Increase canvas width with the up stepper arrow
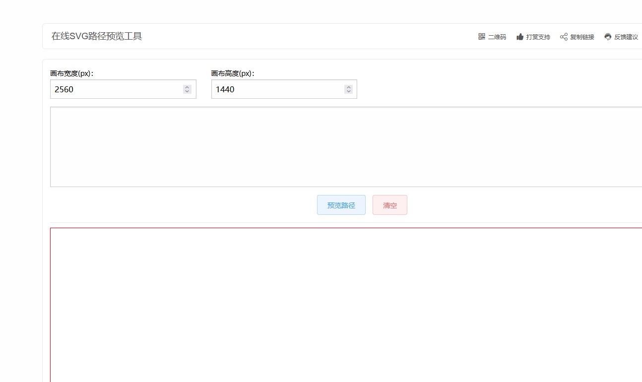The width and height of the screenshot is (642, 382). click(187, 86)
